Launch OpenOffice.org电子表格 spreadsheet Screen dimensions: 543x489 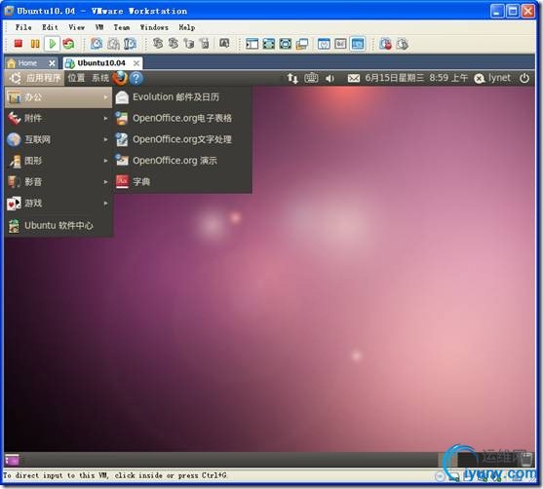point(182,119)
